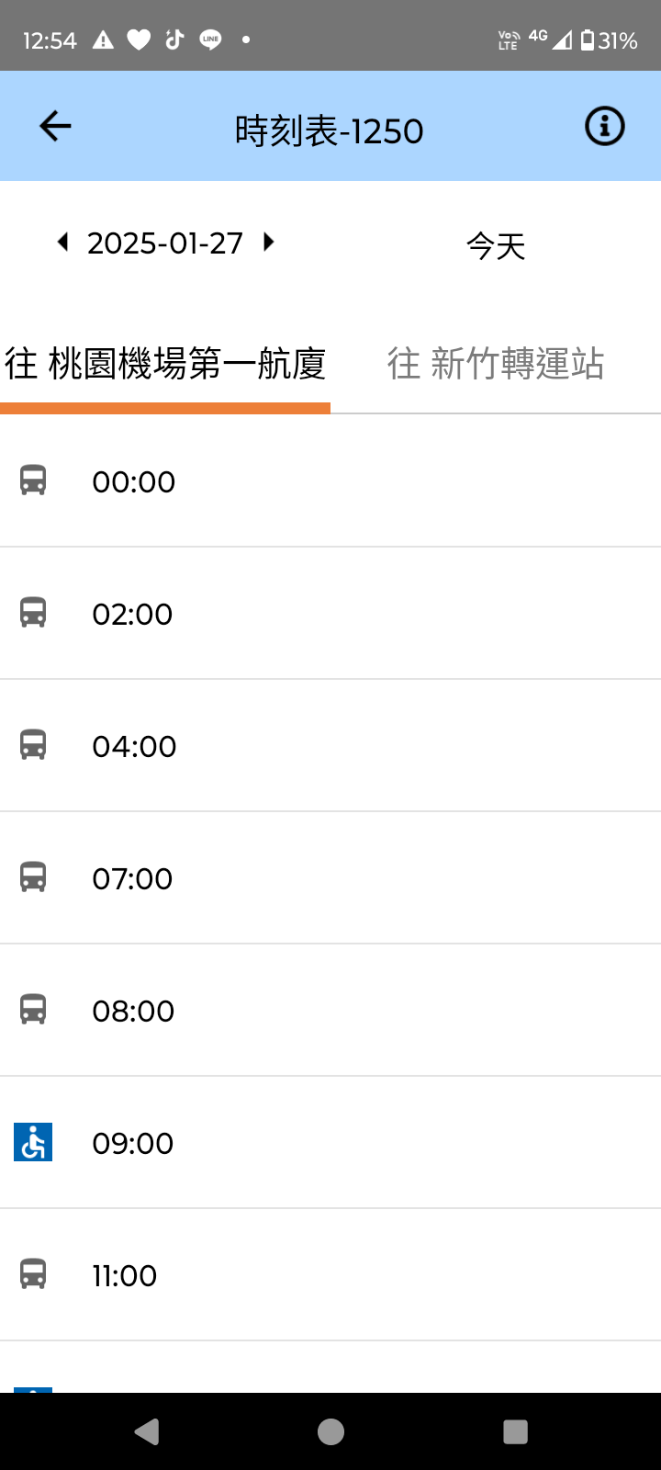This screenshot has width=661, height=1470.
Task: Tap the wheelchair accessible icon at 09:00
Action: (33, 1142)
